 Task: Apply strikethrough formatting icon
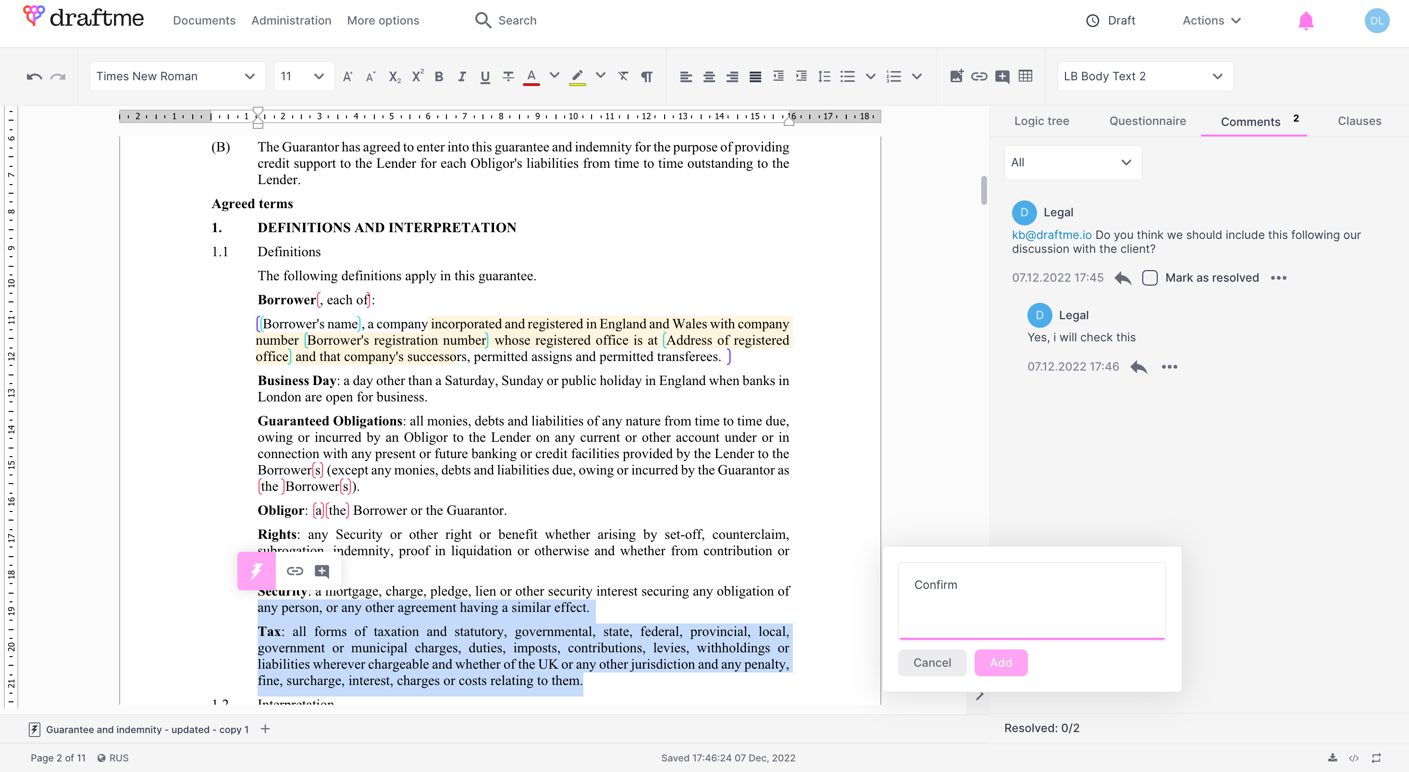pos(507,76)
